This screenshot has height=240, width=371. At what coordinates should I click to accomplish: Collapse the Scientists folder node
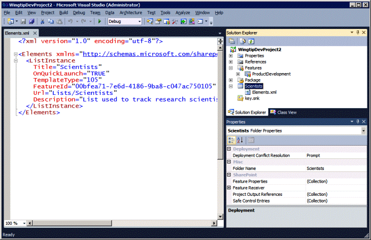[231, 86]
